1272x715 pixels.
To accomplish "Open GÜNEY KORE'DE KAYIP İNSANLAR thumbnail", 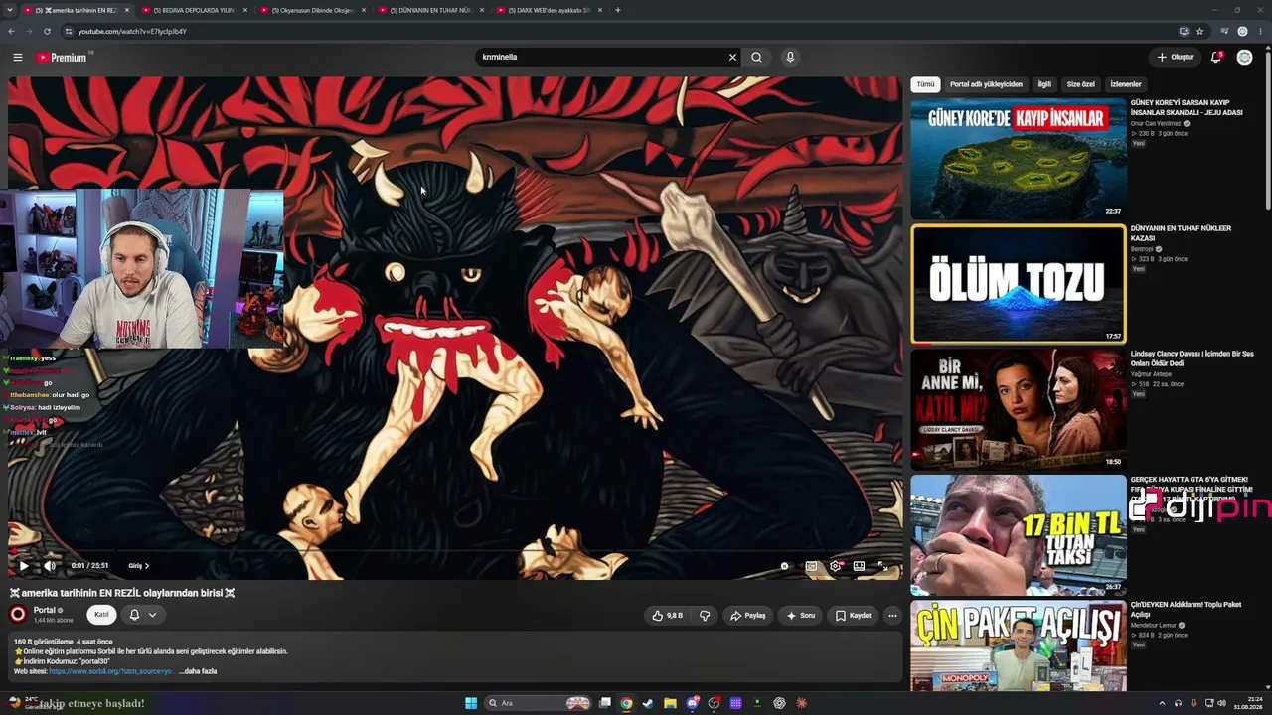I will (x=1019, y=159).
